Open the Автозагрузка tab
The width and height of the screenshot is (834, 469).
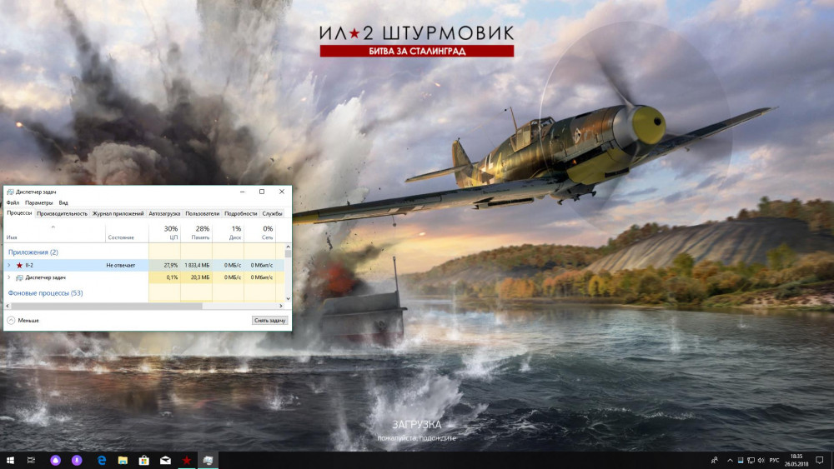(x=164, y=213)
